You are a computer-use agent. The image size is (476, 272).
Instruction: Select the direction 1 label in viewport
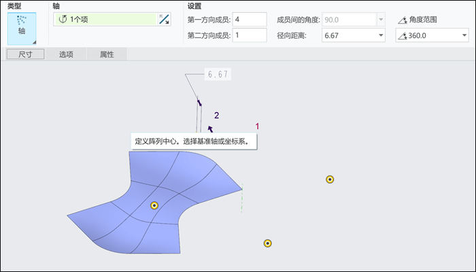point(257,126)
